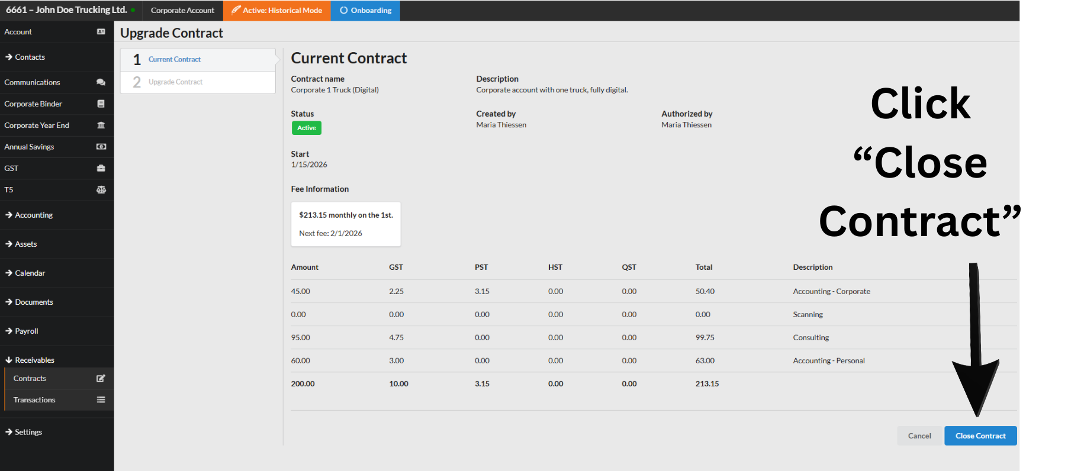
Task: Go to step 2 Upgrade Contract
Action: click(175, 82)
